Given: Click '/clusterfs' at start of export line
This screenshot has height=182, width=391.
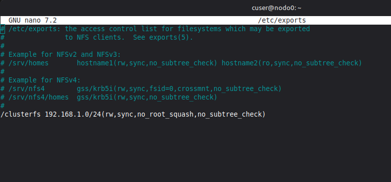Looking at the screenshot, I should point(21,115).
